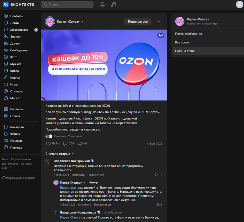Image resolution: width=244 pixels, height=222 pixels.
Task: Expand the 'Ещё' footer menu
Action: click(x=6, y=168)
